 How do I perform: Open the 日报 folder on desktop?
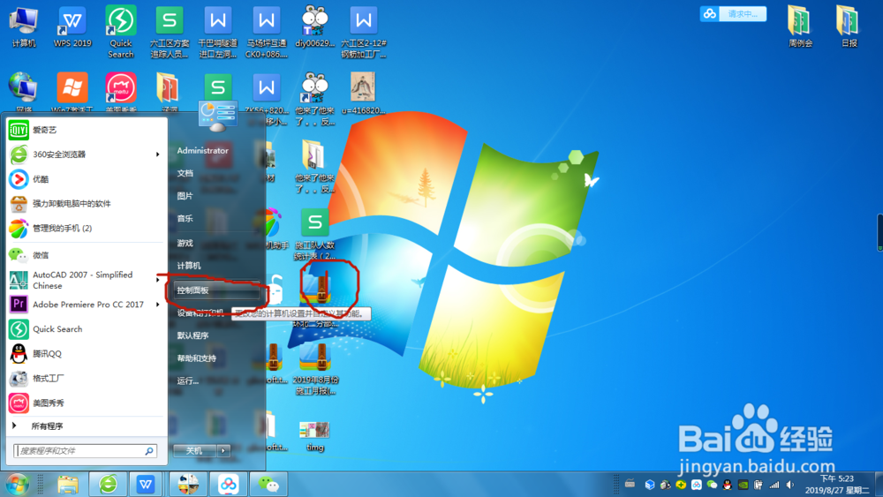(x=849, y=26)
